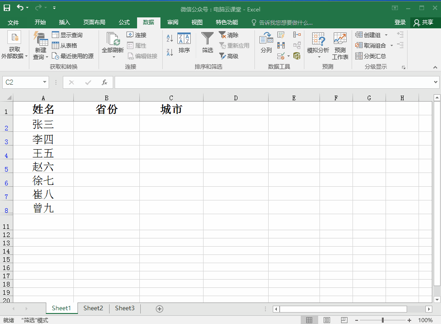Click the Select All corner button
This screenshot has width=441, height=324.
coord(7,98)
